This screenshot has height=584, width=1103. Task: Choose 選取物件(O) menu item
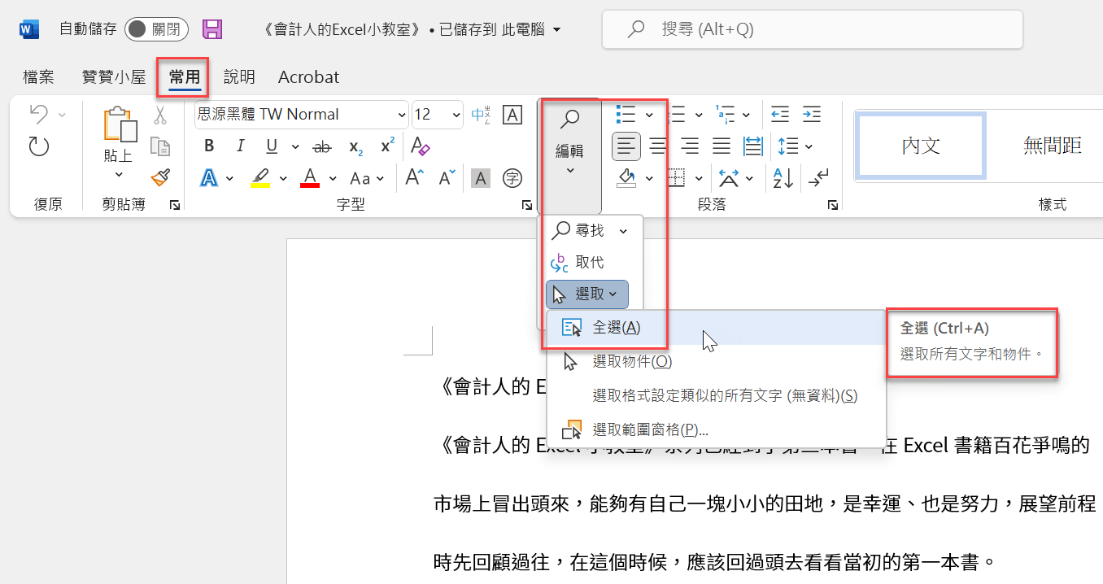717,361
